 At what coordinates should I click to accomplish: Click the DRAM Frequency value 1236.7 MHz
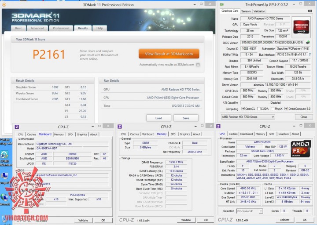pyautogui.click(x=176, y=162)
